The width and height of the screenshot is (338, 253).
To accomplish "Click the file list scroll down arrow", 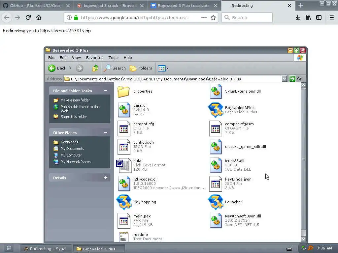I will 303,239.
